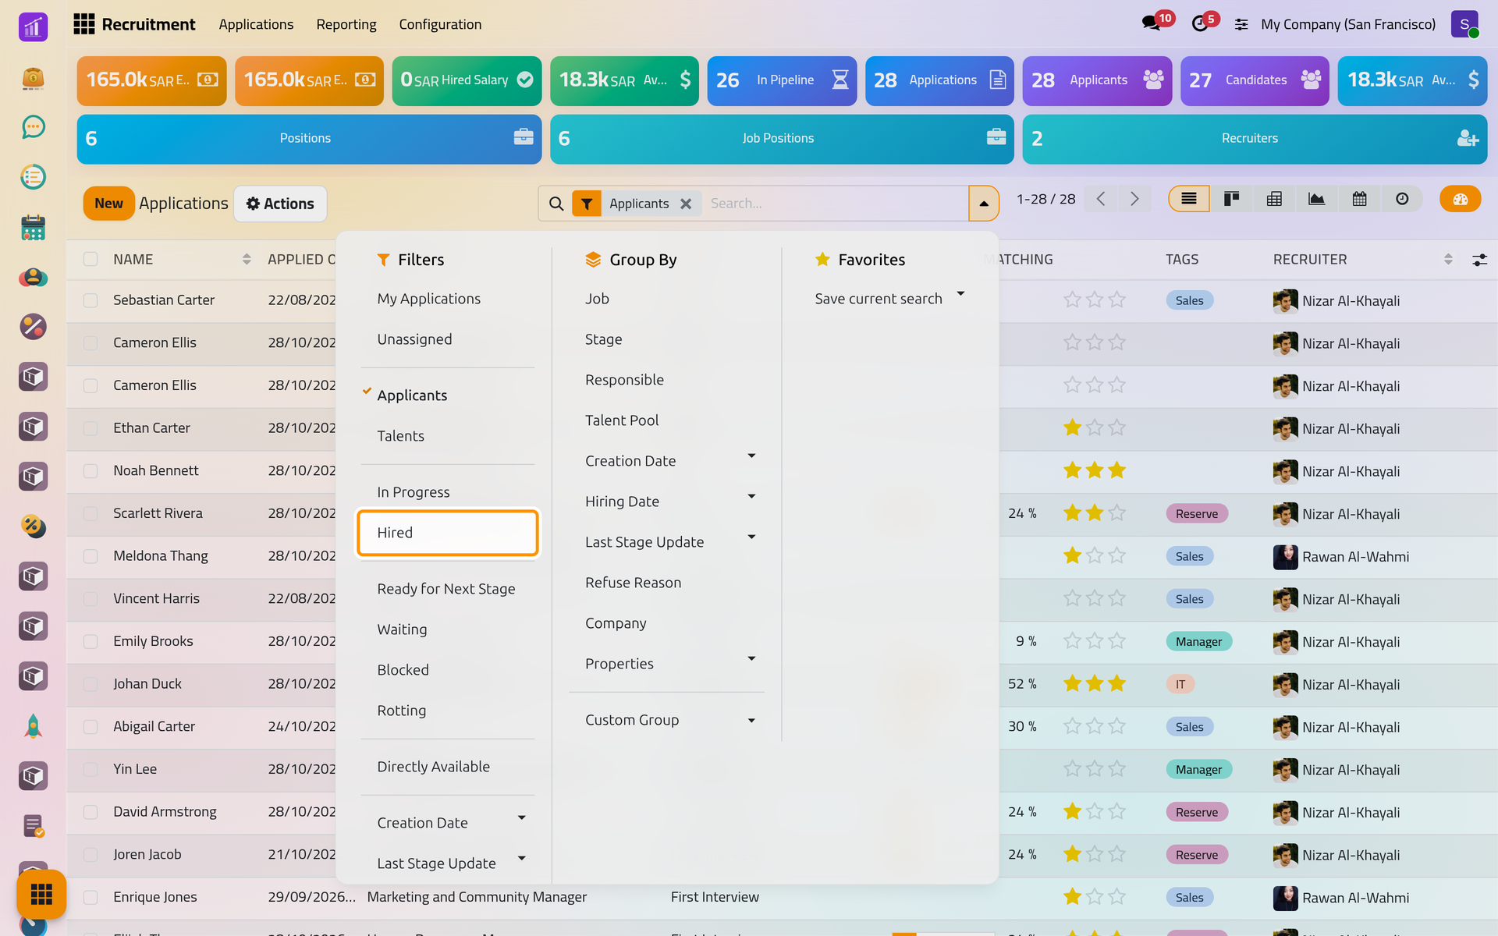Switch to pivot table view
Screen dimensions: 1498x936
(1274, 199)
